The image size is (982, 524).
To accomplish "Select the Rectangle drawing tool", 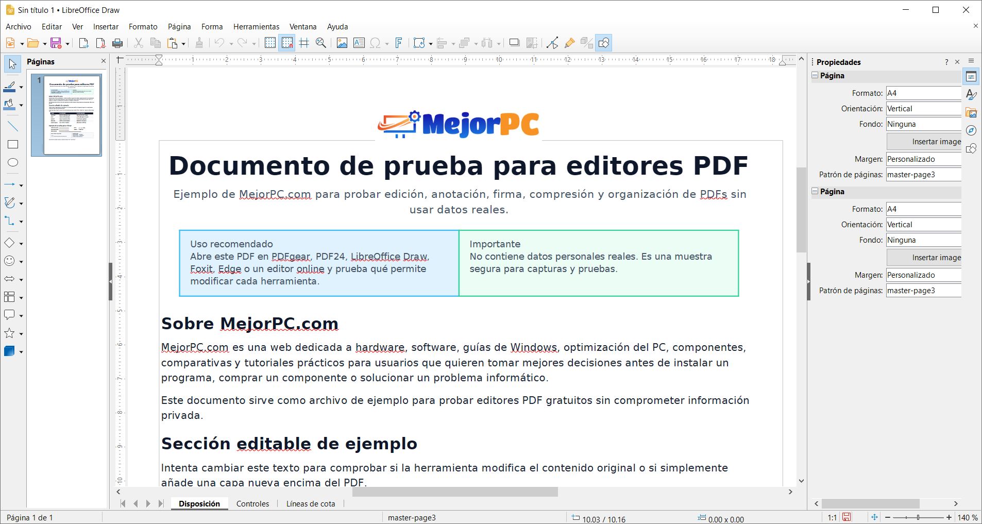I will click(x=12, y=145).
